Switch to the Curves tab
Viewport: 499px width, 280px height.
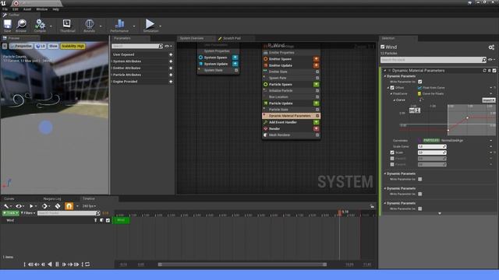pos(9,198)
